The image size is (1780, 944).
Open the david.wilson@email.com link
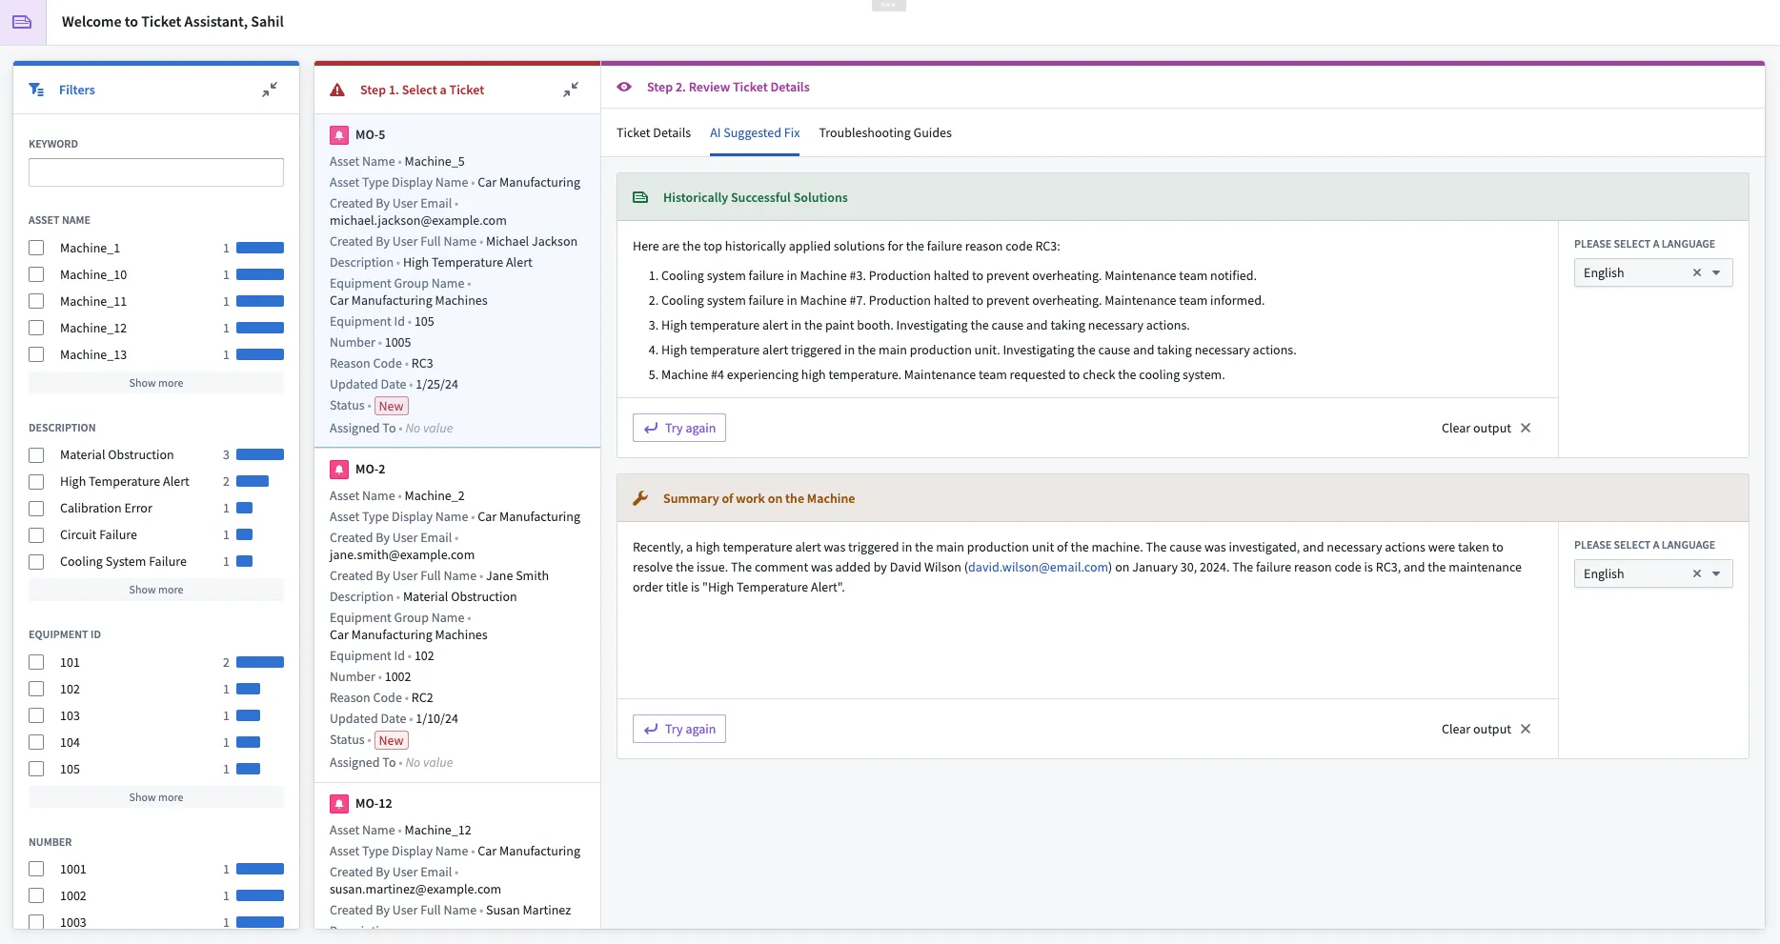[x=1038, y=568]
